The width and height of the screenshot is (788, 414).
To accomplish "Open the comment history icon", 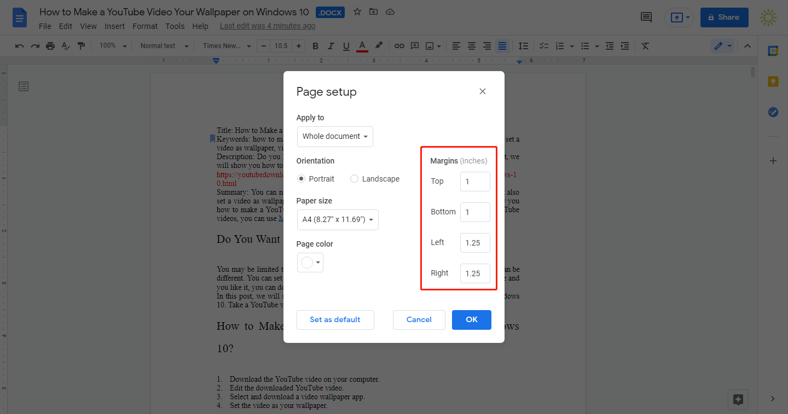I will click(x=646, y=18).
